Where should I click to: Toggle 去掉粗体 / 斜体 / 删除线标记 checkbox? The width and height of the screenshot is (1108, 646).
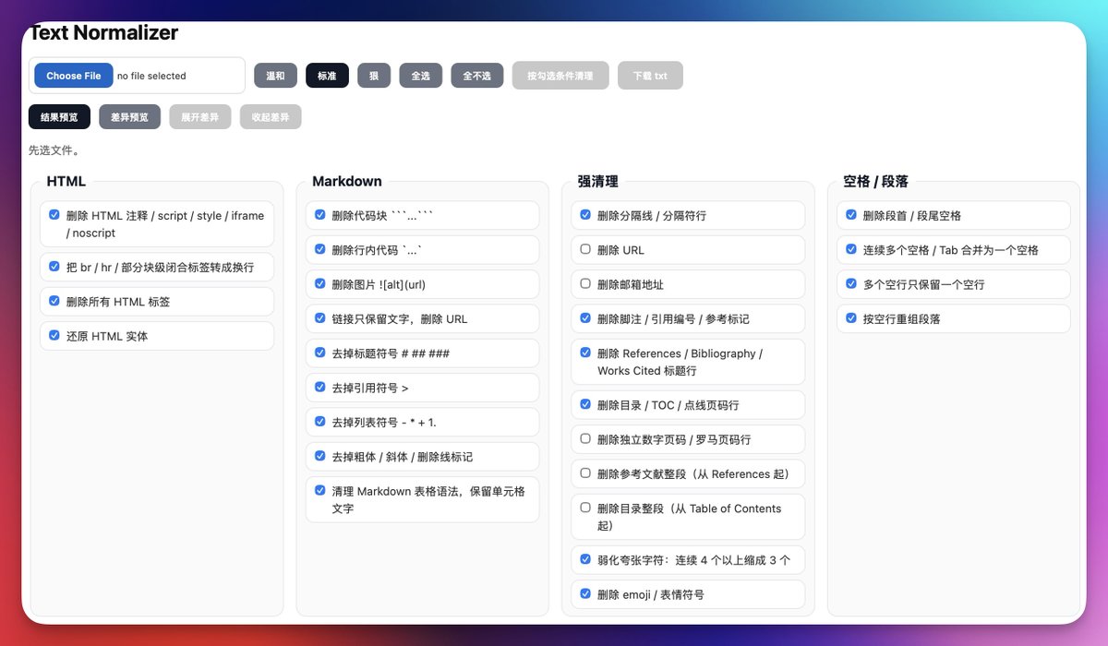(319, 455)
